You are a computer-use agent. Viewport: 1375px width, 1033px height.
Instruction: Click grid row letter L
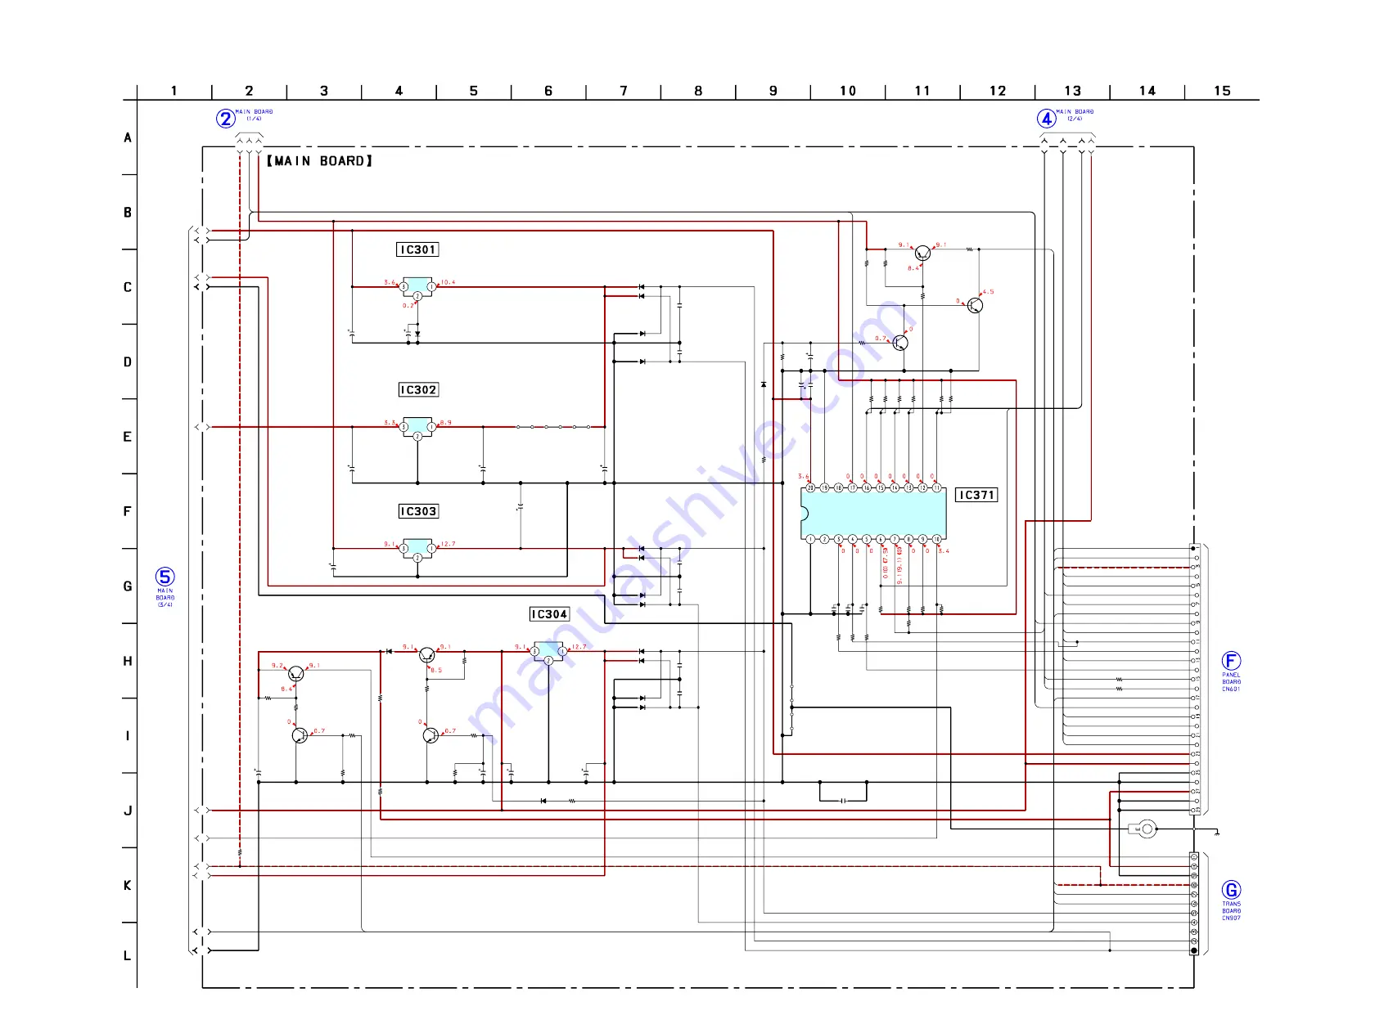click(x=128, y=955)
